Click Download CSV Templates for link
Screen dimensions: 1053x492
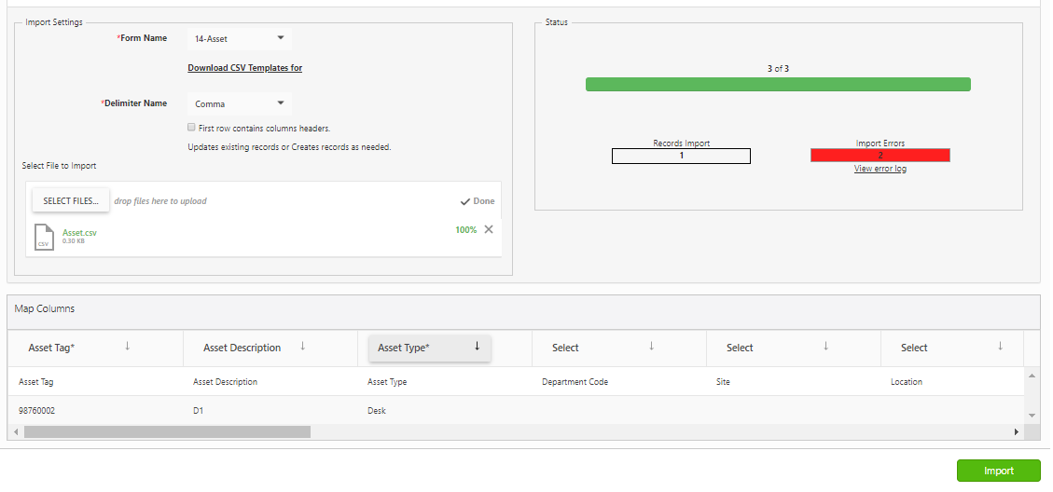click(244, 68)
